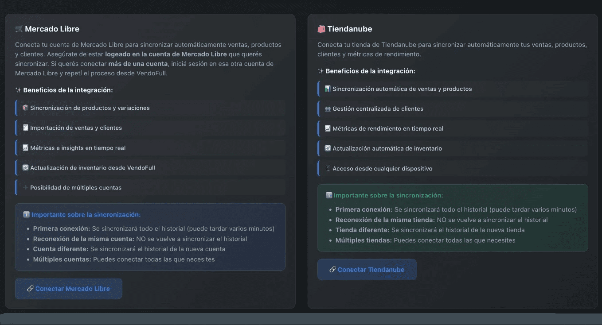Click the shopping bags icon beside Tiendanube
This screenshot has height=325, width=602.
point(321,29)
